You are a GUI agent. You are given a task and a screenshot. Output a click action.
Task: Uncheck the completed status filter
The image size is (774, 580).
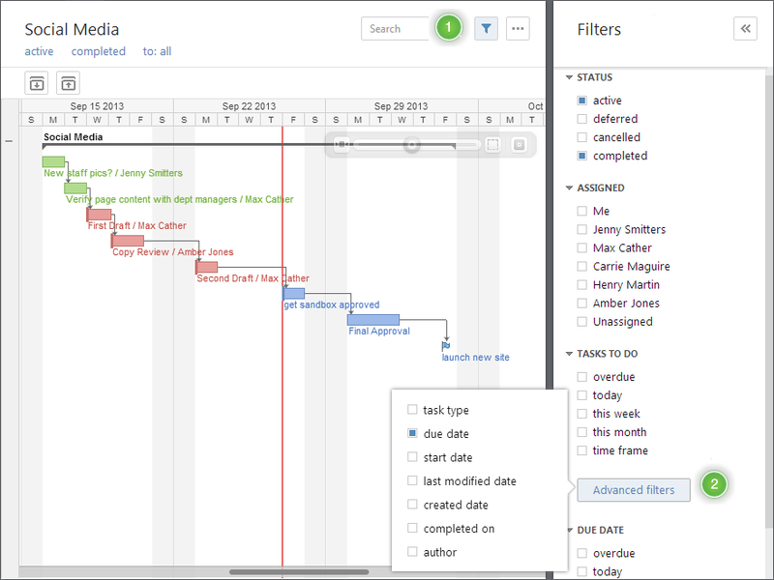(580, 156)
